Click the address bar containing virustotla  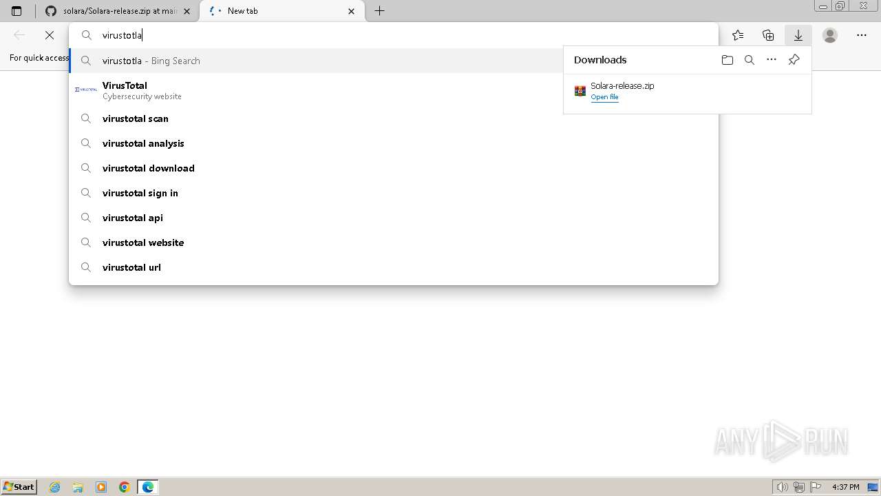(x=394, y=35)
